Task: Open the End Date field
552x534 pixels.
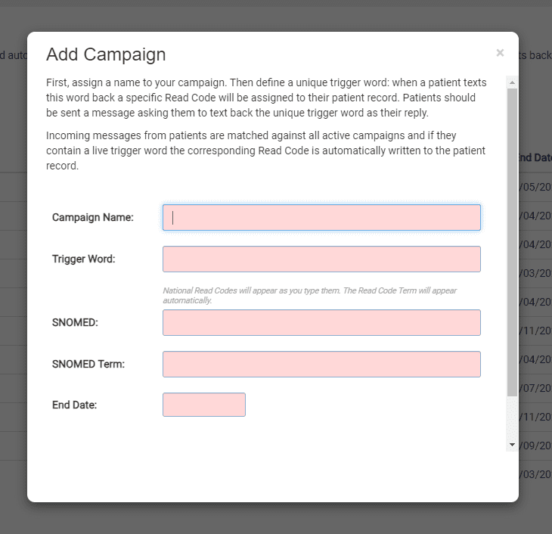Action: [x=204, y=405]
